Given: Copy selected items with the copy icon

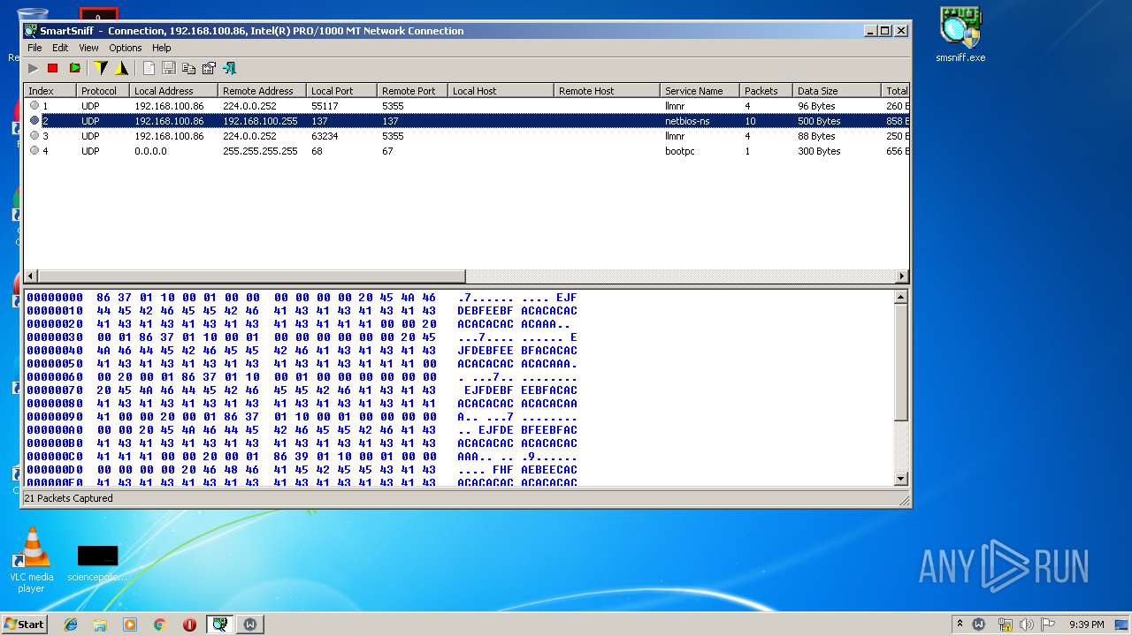Looking at the screenshot, I should [x=188, y=68].
